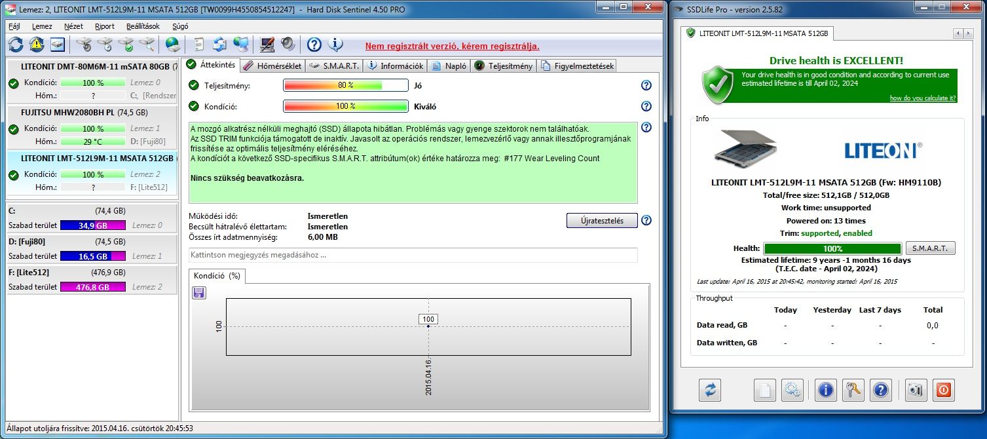
Task: Click the help icon beside Kondíció bar
Action: click(646, 106)
